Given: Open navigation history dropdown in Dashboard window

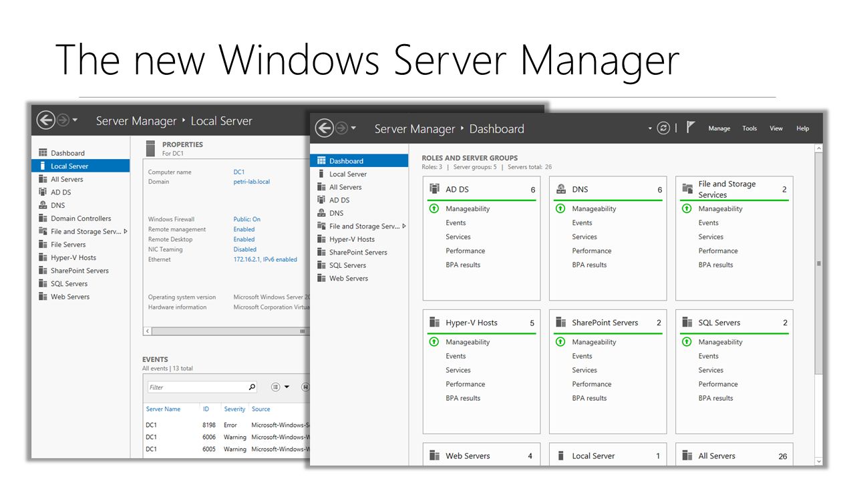Looking at the screenshot, I should (x=353, y=128).
